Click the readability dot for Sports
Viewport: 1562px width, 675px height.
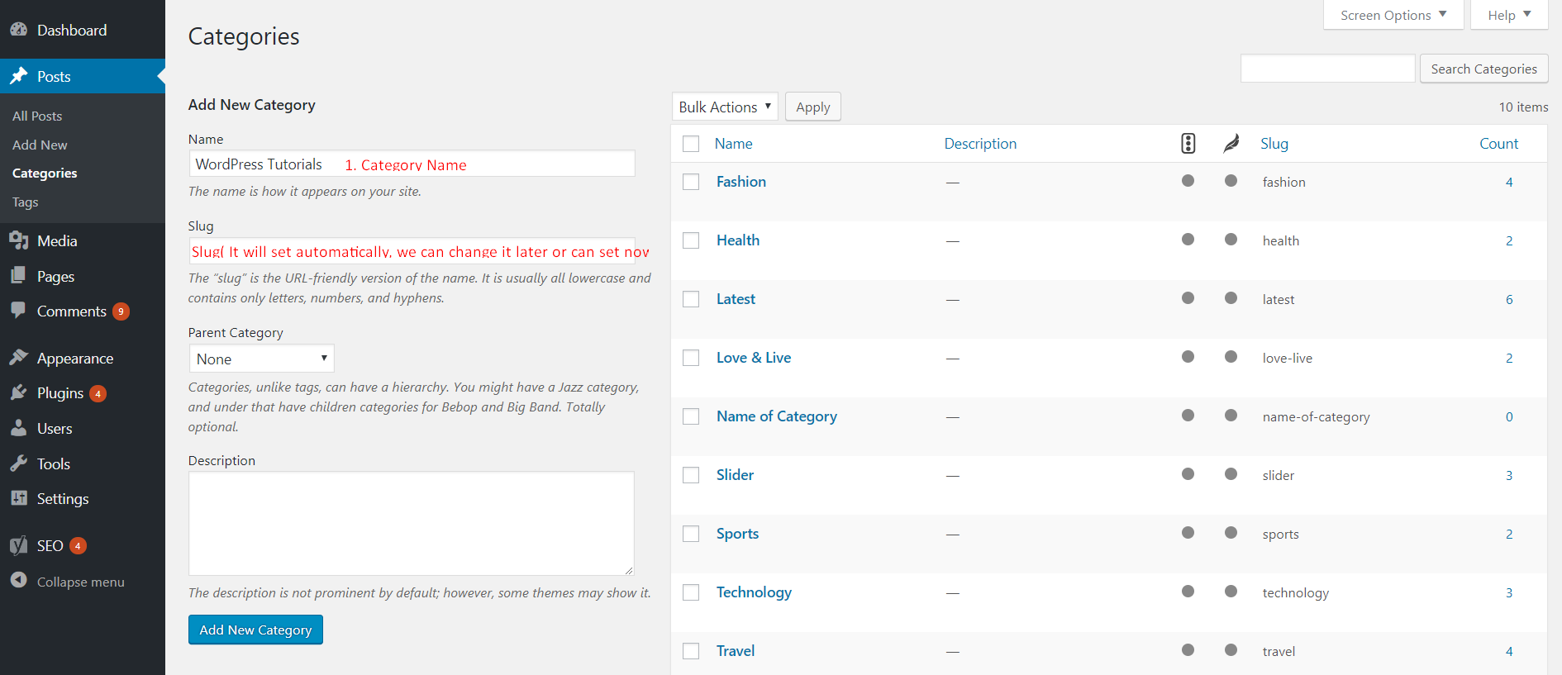(x=1231, y=533)
